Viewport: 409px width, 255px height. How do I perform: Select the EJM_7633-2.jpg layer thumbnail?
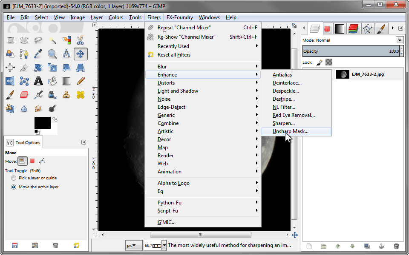(342, 74)
